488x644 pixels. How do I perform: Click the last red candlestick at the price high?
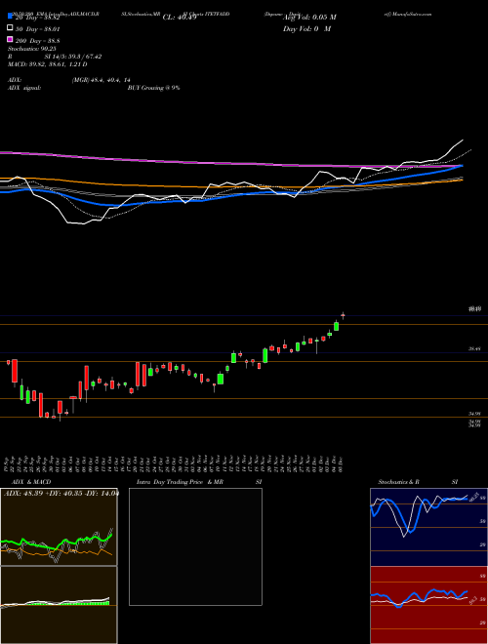click(x=343, y=315)
